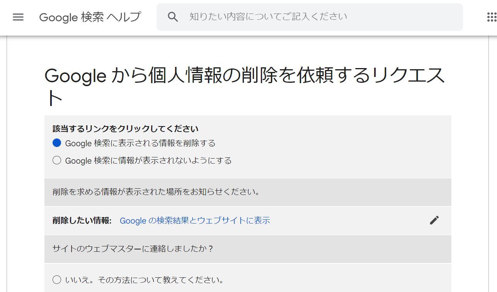
Task: Click the label text 'Google 検索に表示される情報を削除する'
Action: 140,143
